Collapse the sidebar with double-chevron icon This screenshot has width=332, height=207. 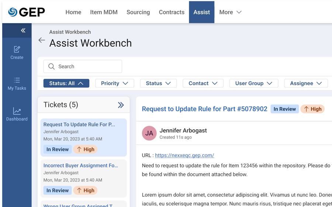pyautogui.click(x=23, y=31)
